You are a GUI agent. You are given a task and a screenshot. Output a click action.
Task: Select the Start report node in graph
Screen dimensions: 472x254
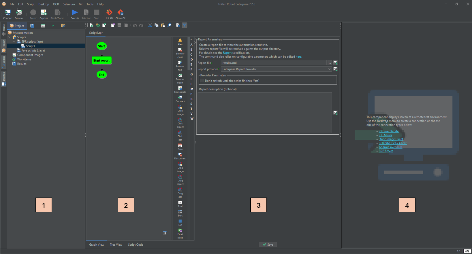(x=101, y=60)
